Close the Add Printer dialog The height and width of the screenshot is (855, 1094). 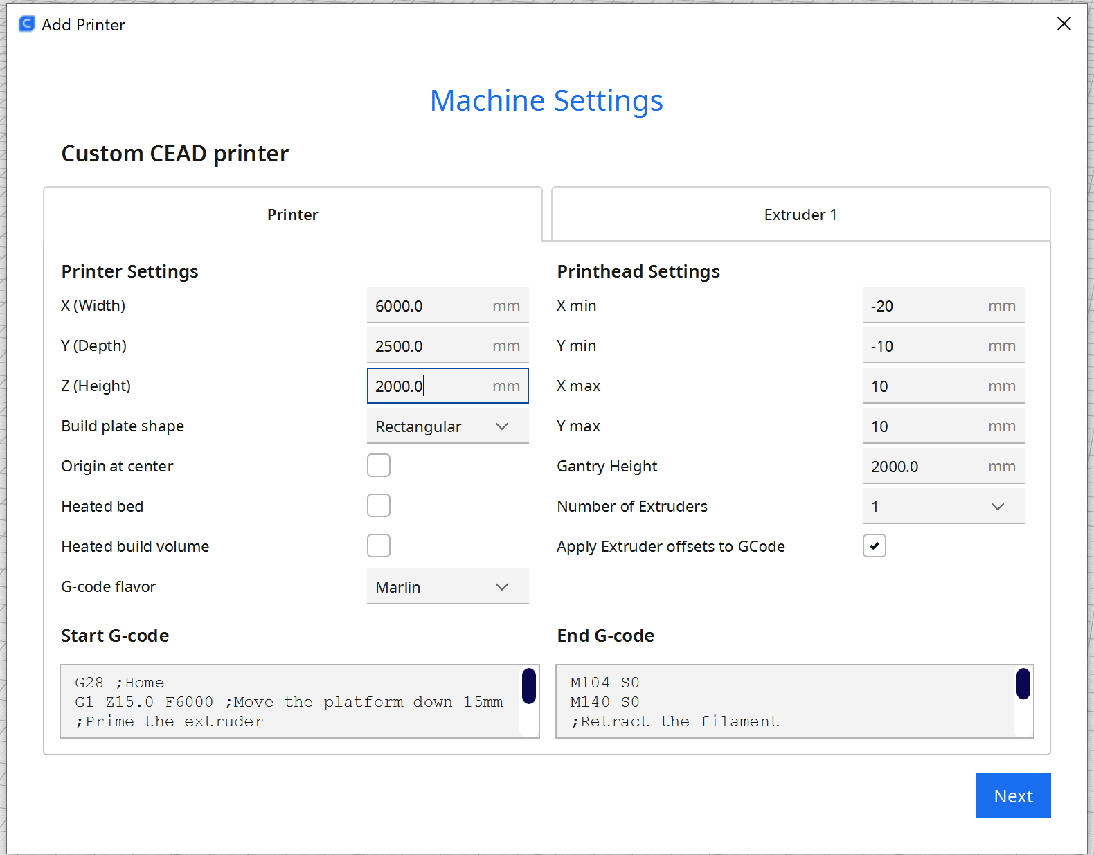[x=1064, y=24]
